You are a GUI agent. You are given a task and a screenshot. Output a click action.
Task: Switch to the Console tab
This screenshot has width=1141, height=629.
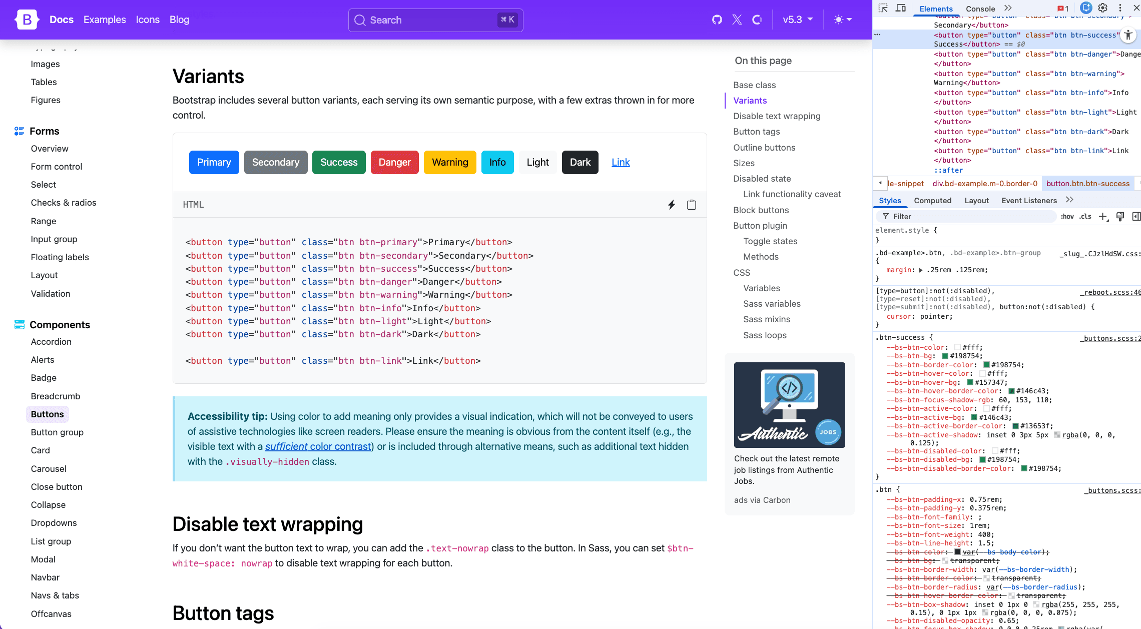pyautogui.click(x=980, y=9)
